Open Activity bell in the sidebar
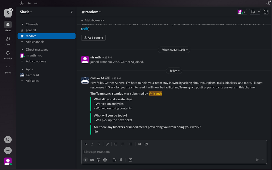This screenshot has width=272, height=170. [x=8, y=55]
